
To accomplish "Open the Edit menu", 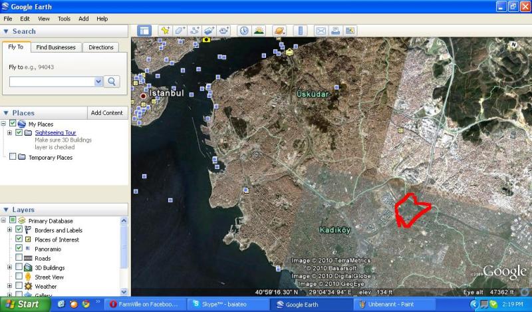I will tap(25, 19).
